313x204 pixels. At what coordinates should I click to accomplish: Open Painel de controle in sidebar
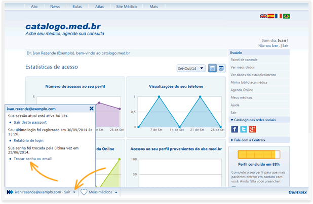tap(259, 60)
